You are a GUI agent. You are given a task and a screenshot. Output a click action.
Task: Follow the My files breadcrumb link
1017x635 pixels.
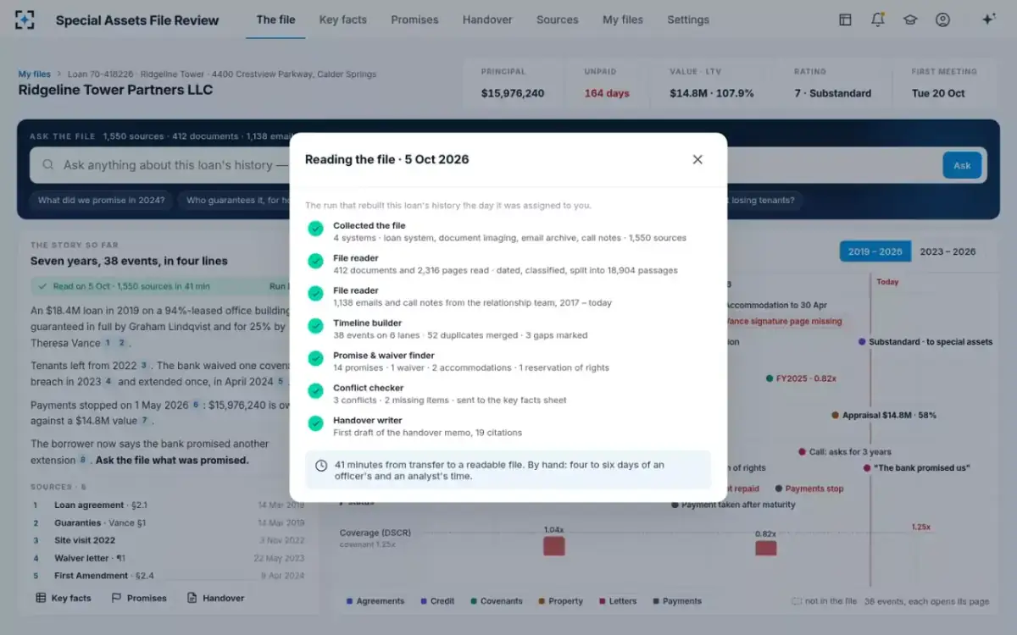[35, 75]
